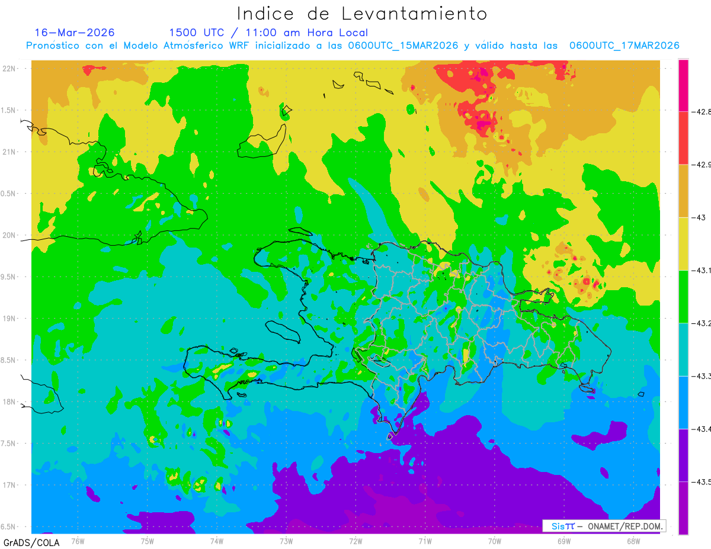Select the orange legend swatch above -43
This screenshot has width=711, height=549.
pos(683,191)
